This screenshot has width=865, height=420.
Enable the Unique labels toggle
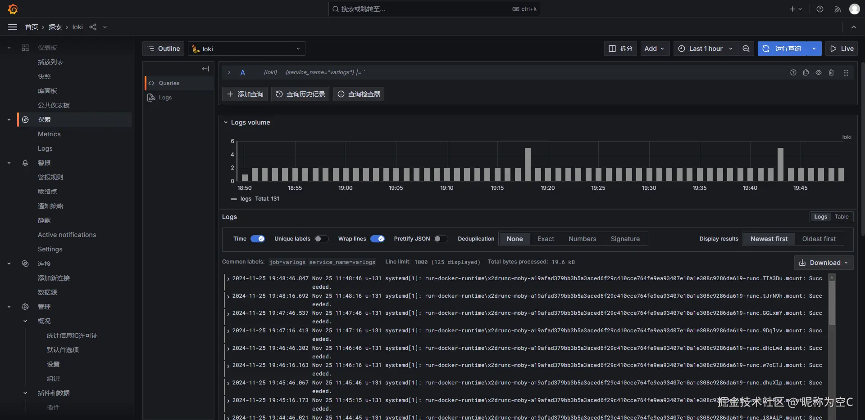click(x=321, y=239)
